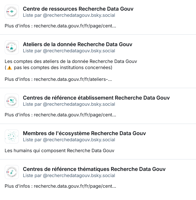Click the Membres de l'écosystème dotted avatar
196x200 pixels.
click(x=12, y=137)
